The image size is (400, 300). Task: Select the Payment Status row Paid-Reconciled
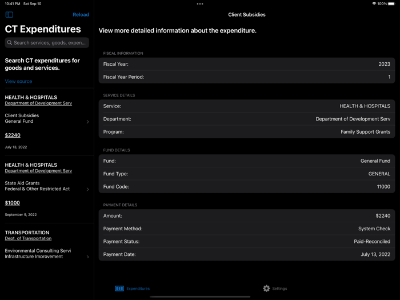247,241
